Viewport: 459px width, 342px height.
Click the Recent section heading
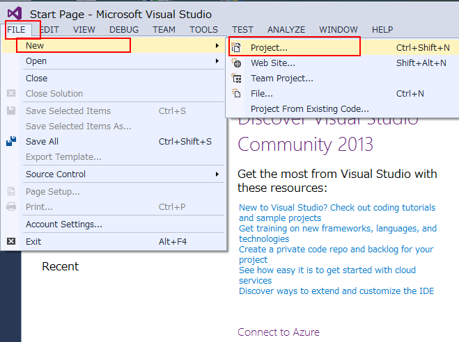[x=61, y=266]
